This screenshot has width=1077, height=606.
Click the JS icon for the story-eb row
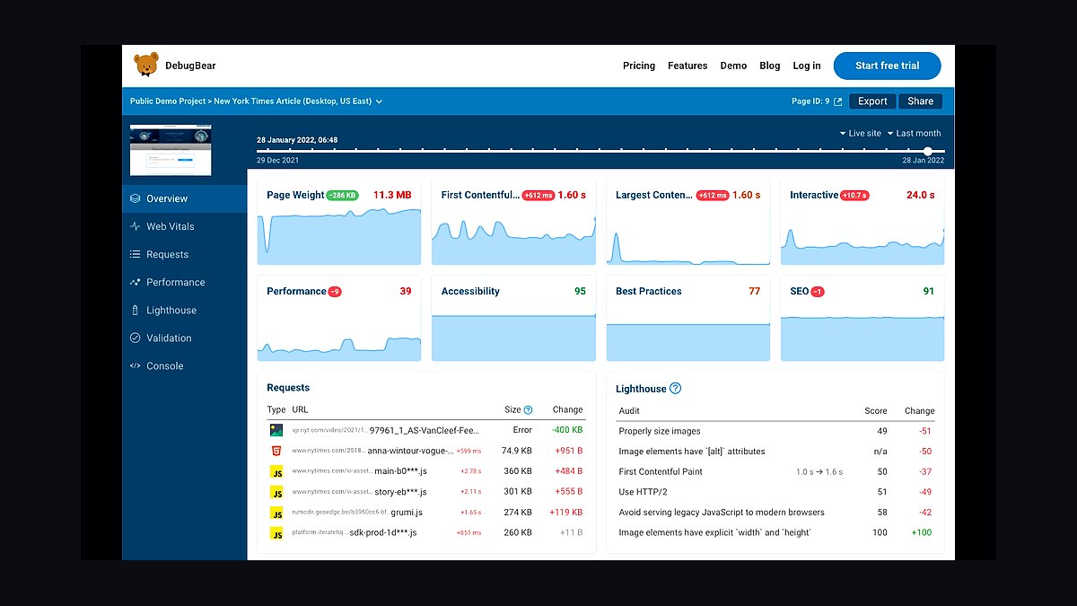[276, 492]
